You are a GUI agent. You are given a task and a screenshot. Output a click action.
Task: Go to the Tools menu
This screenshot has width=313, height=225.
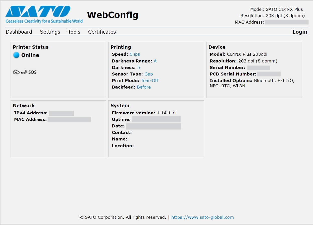tap(74, 32)
